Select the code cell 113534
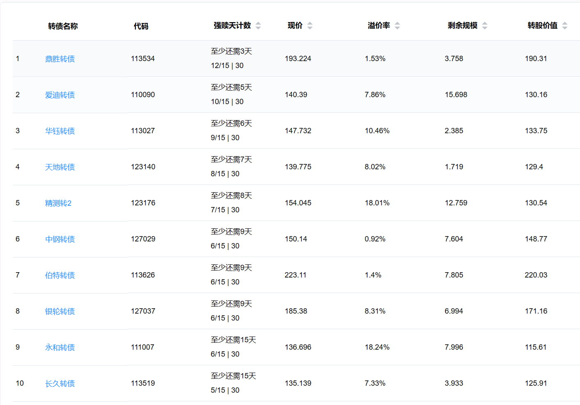This screenshot has height=405, width=580. (x=143, y=59)
